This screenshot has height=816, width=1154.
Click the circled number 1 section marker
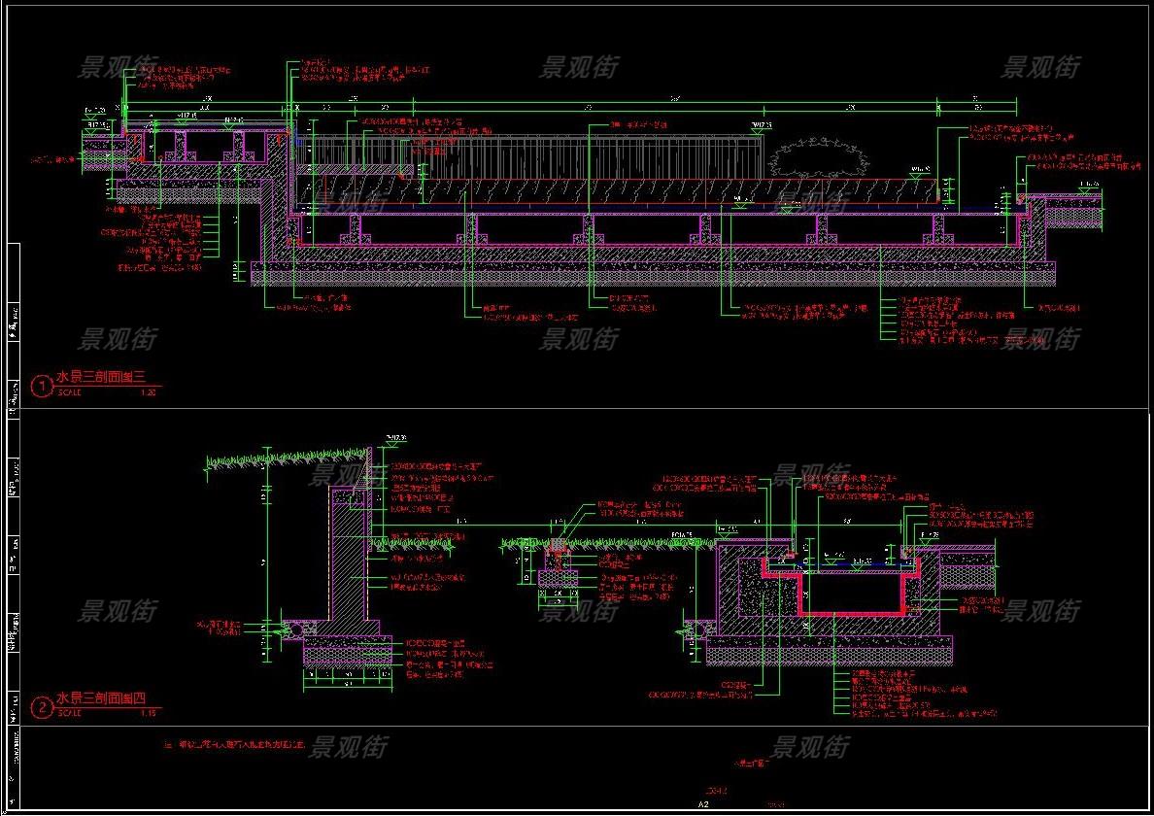tap(41, 387)
